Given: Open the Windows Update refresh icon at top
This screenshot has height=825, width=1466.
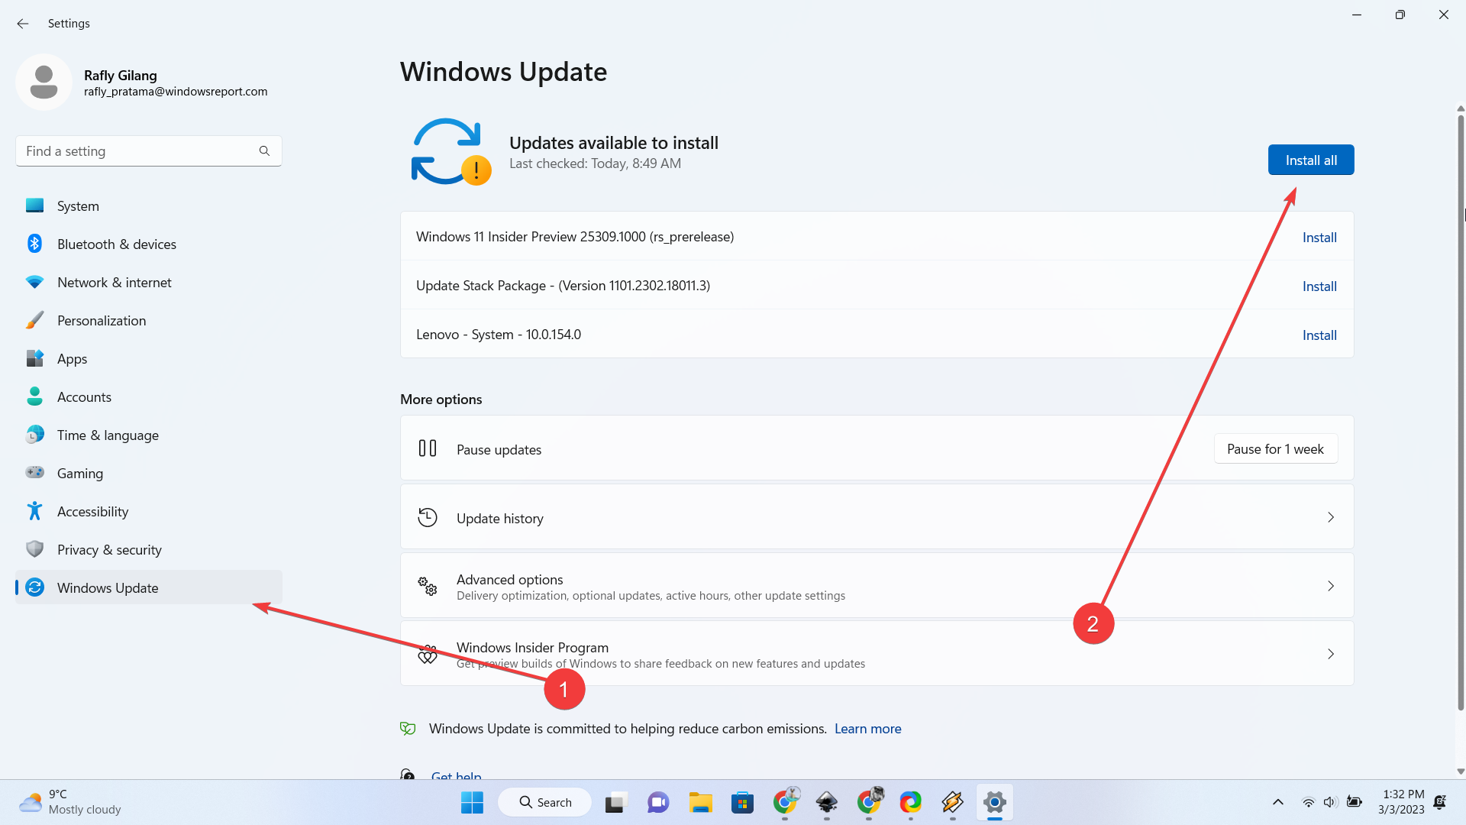Looking at the screenshot, I should 450,151.
